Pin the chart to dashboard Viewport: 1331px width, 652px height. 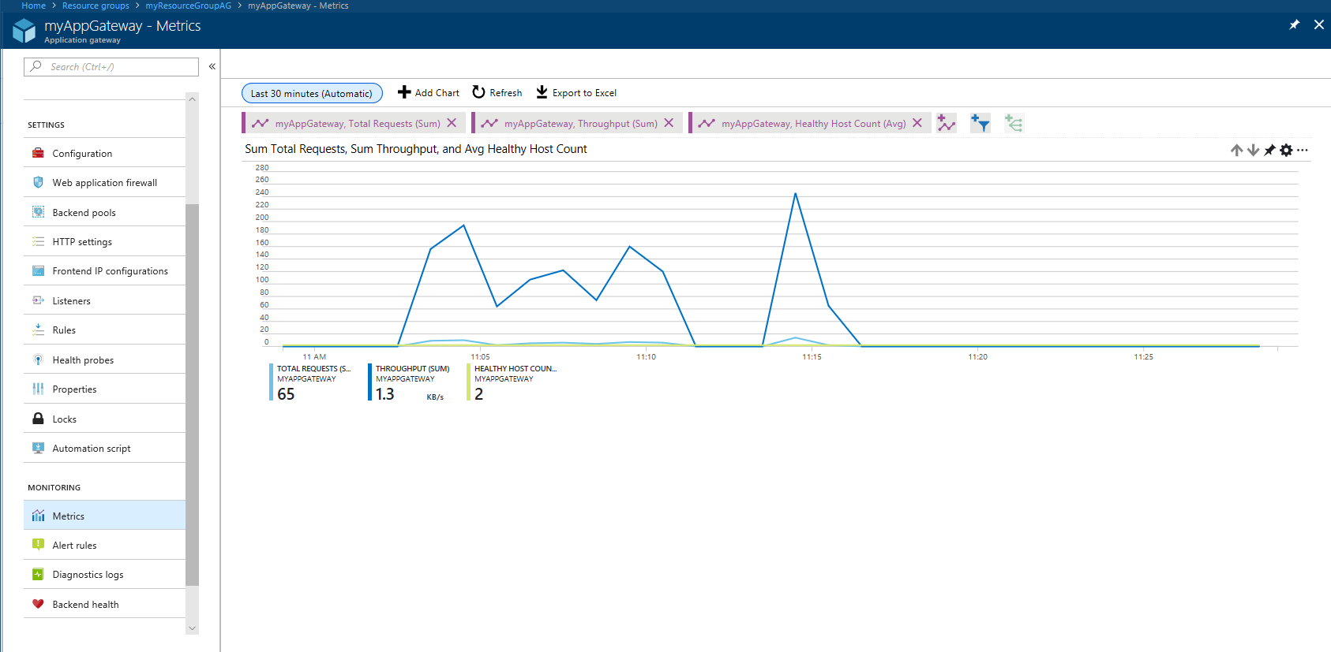1269,150
